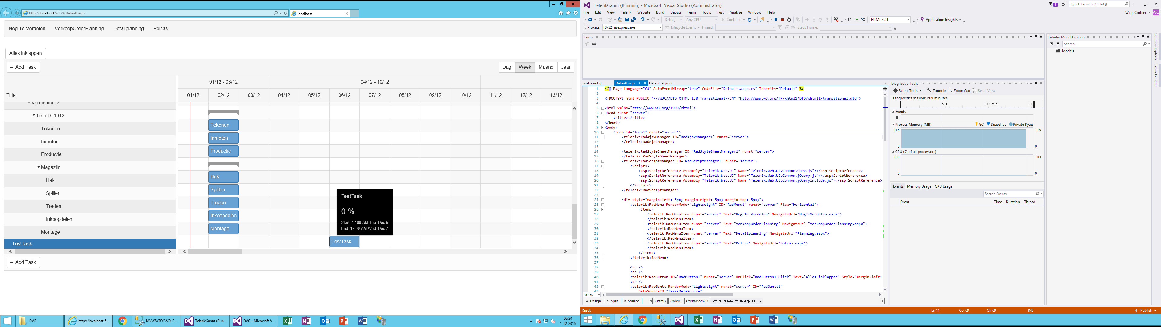Click the top Add Task button
Screen dimensions: 1161x327
pos(23,67)
